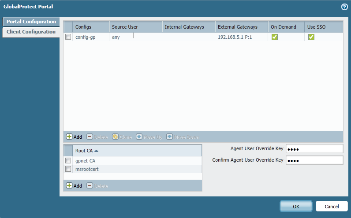Cancel the GlobalProtect Portal dialog

332,206
